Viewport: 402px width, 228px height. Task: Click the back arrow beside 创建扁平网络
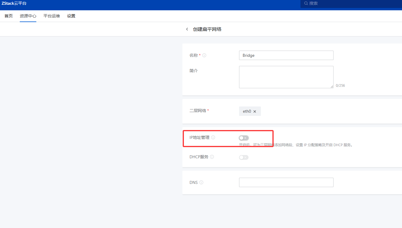[x=187, y=29]
